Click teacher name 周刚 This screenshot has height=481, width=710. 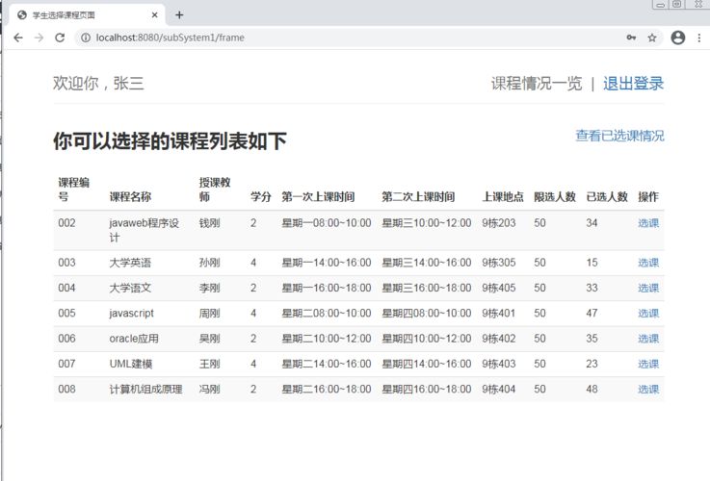[210, 314]
